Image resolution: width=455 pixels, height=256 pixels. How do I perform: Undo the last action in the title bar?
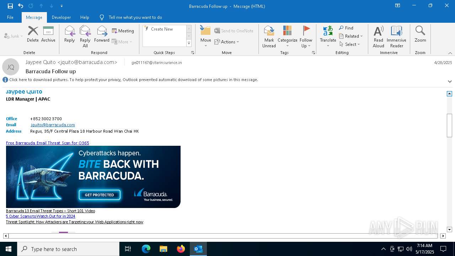point(21,6)
